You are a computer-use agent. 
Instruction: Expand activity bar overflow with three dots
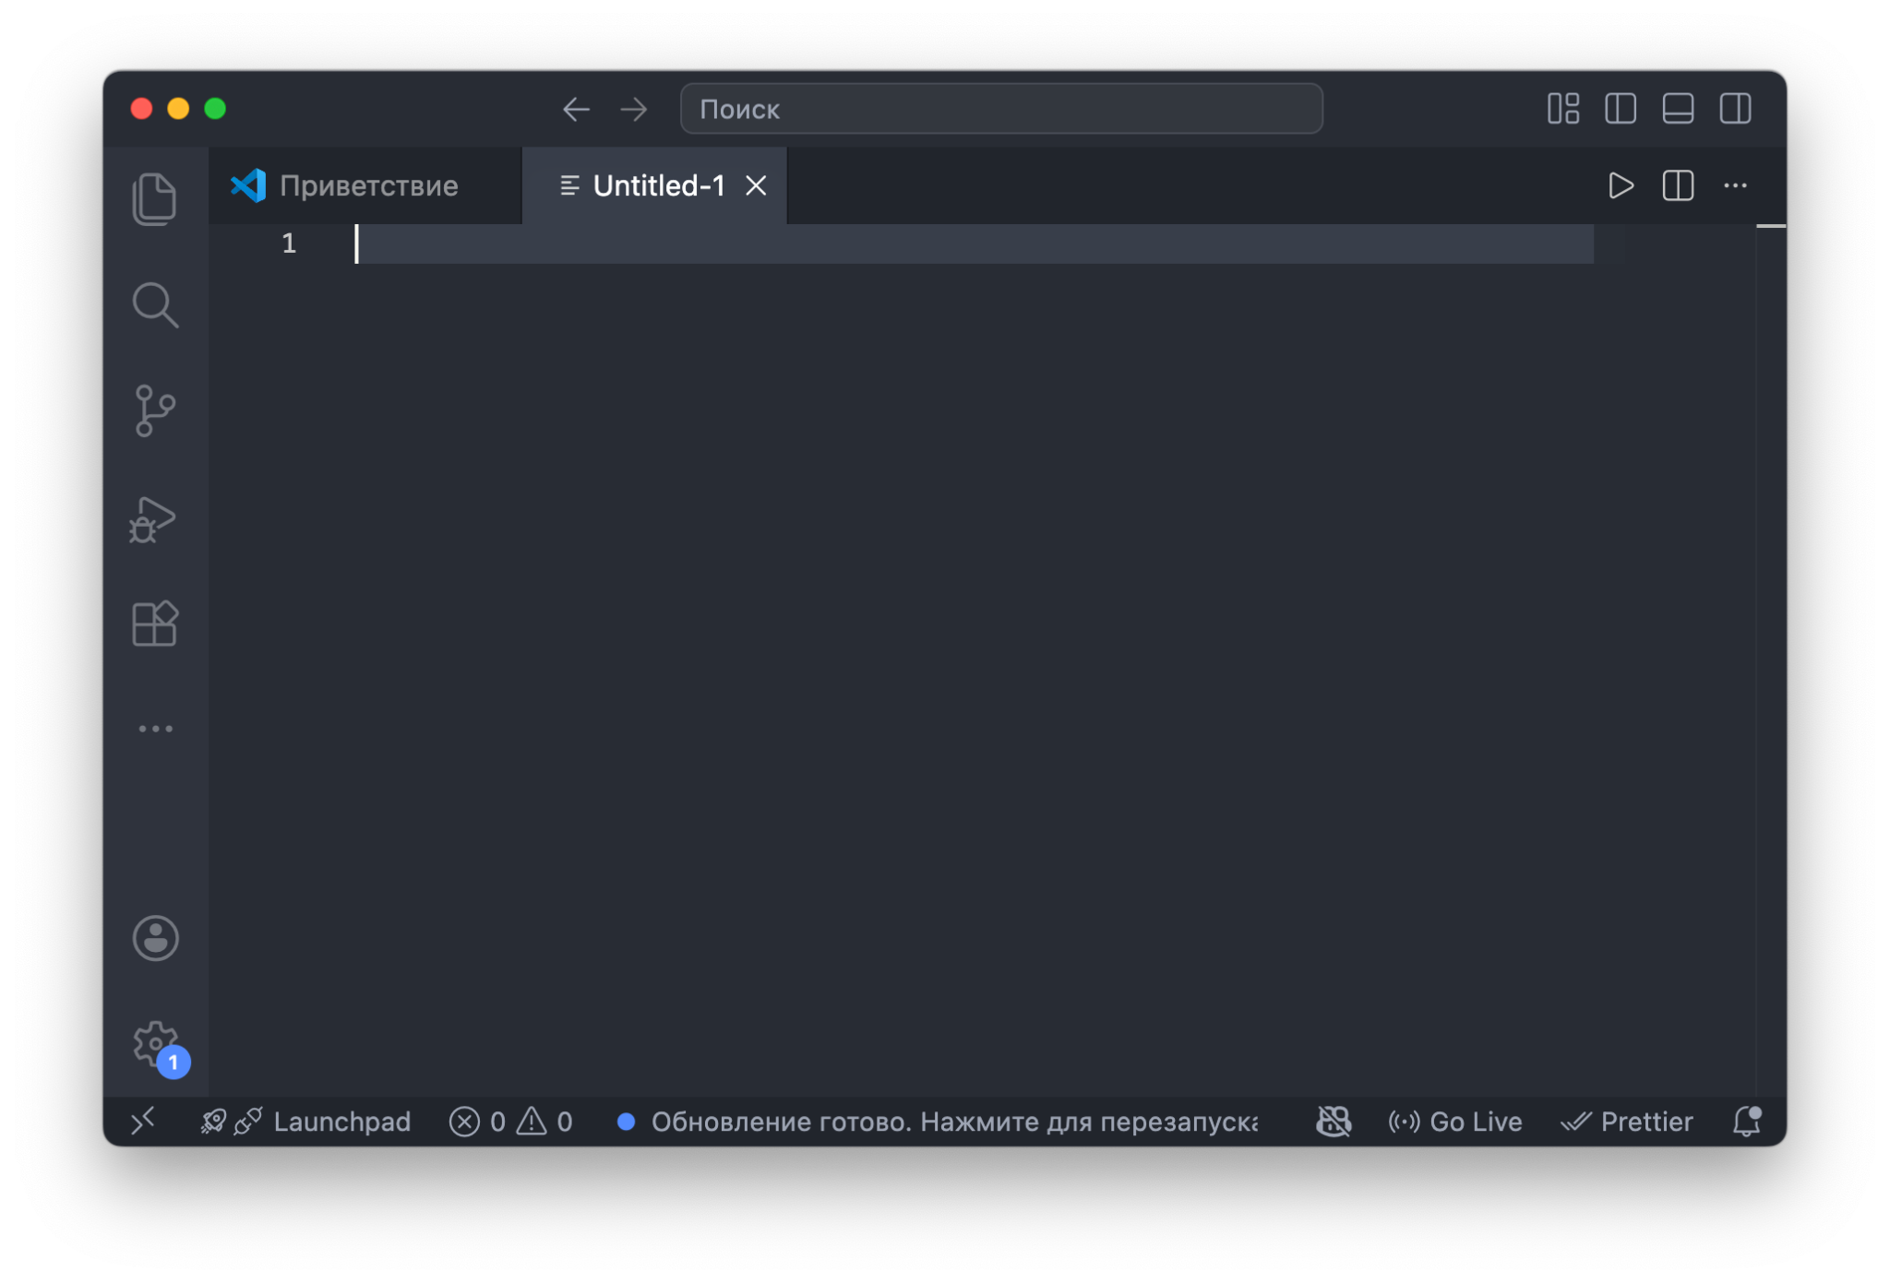pyautogui.click(x=155, y=728)
